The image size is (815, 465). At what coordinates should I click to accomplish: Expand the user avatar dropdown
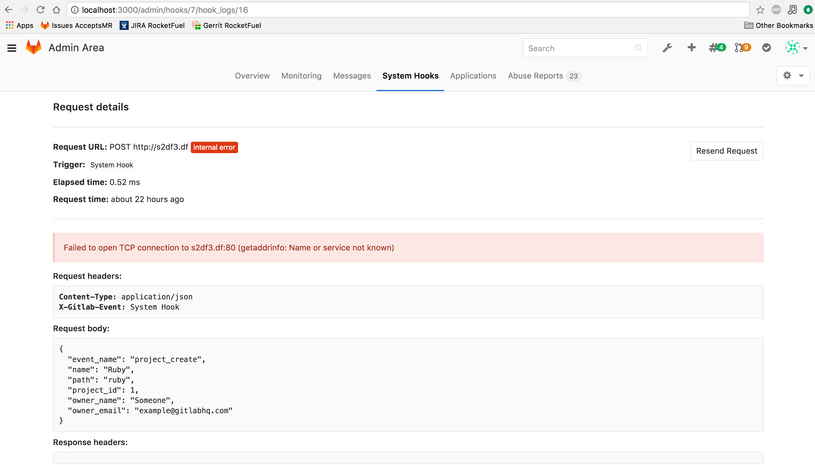click(796, 48)
